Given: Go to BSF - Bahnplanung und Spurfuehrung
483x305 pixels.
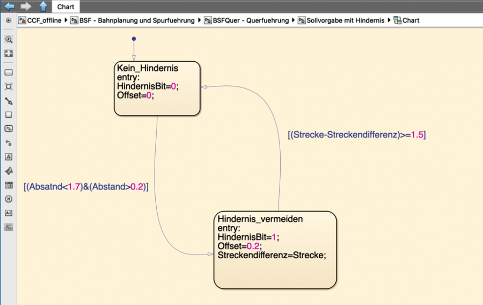Looking at the screenshot, I should point(136,20).
